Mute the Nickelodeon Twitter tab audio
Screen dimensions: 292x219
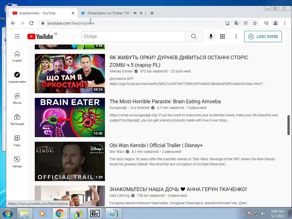coord(135,13)
